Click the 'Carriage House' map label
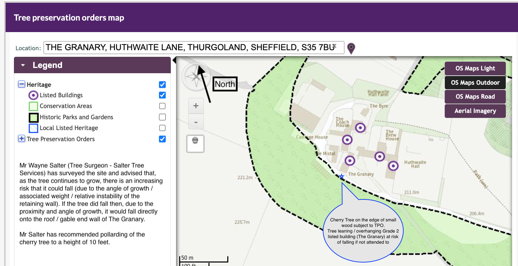518x266 pixels. coord(312,137)
